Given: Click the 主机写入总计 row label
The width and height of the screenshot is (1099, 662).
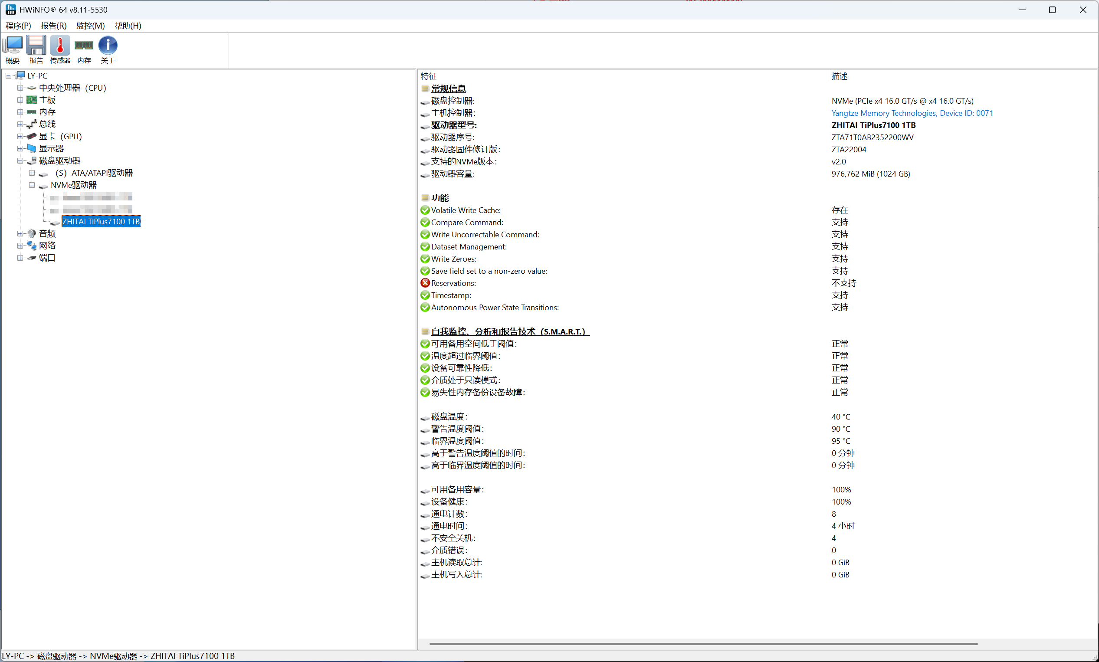Looking at the screenshot, I should 457,574.
